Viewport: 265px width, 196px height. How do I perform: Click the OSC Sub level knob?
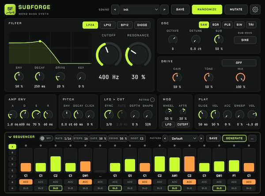coord(219,39)
